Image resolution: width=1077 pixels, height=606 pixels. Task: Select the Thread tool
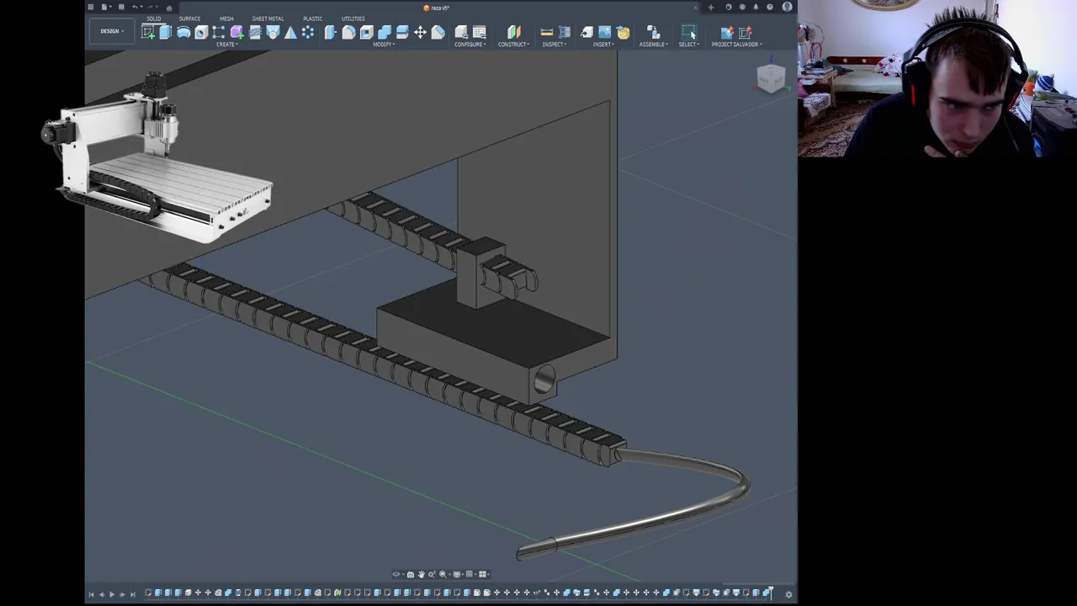coord(255,32)
